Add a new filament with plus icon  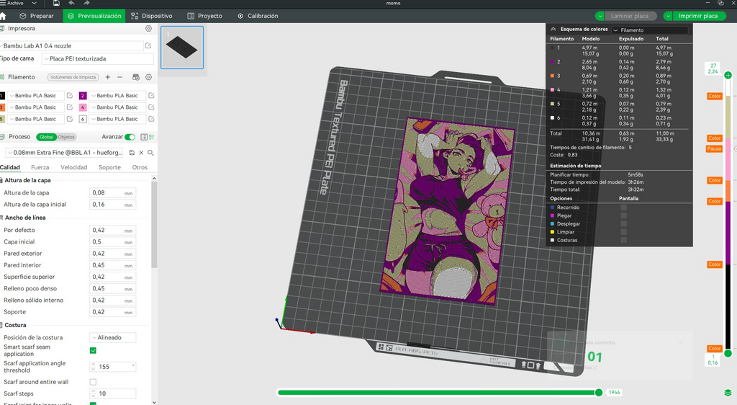point(108,77)
